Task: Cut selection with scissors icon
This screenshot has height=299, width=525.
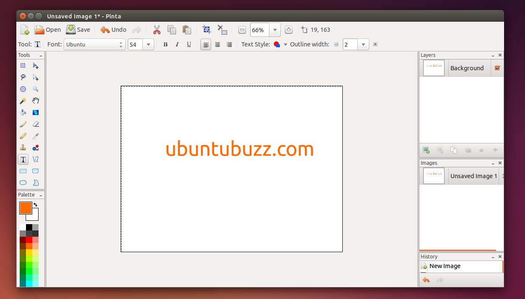Action: pos(157,30)
